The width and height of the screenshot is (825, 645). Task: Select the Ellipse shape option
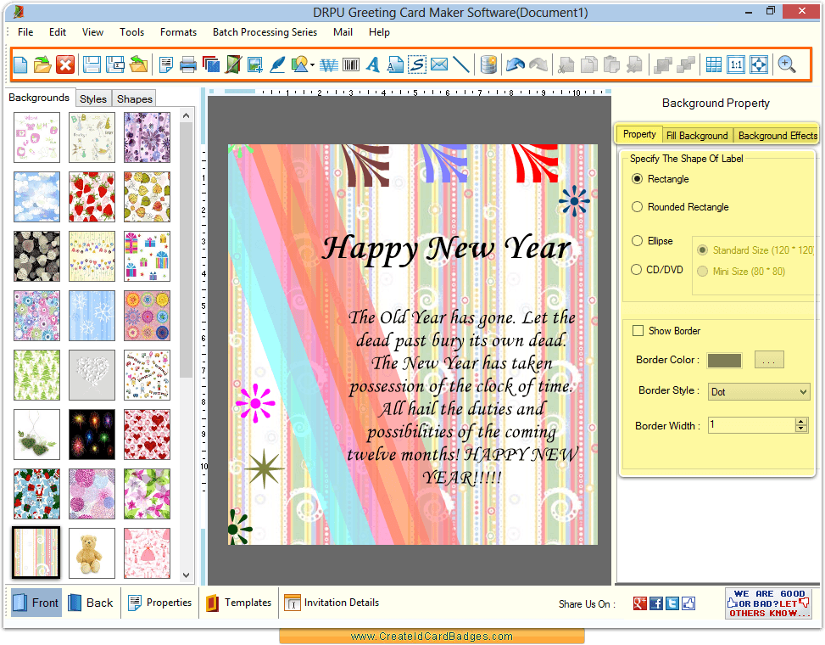(x=652, y=241)
